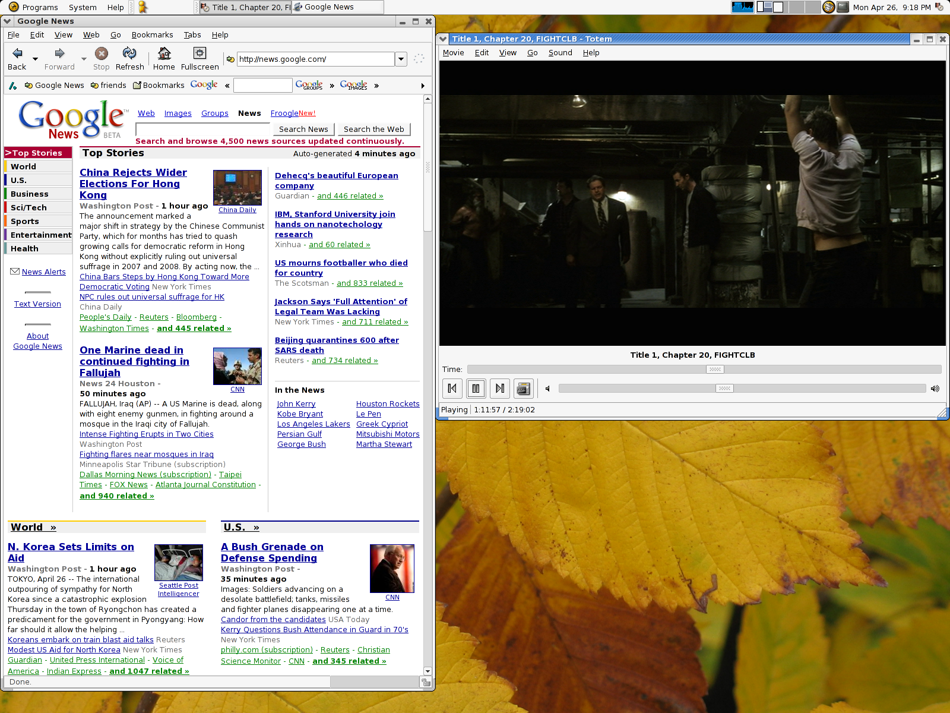Open the China Rejects Wider Elections headline
The image size is (950, 713).
133,184
